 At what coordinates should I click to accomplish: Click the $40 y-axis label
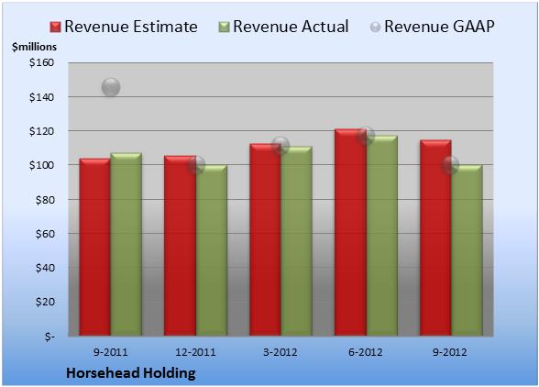point(45,268)
